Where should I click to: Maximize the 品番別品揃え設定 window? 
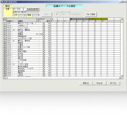tap(122, 2)
